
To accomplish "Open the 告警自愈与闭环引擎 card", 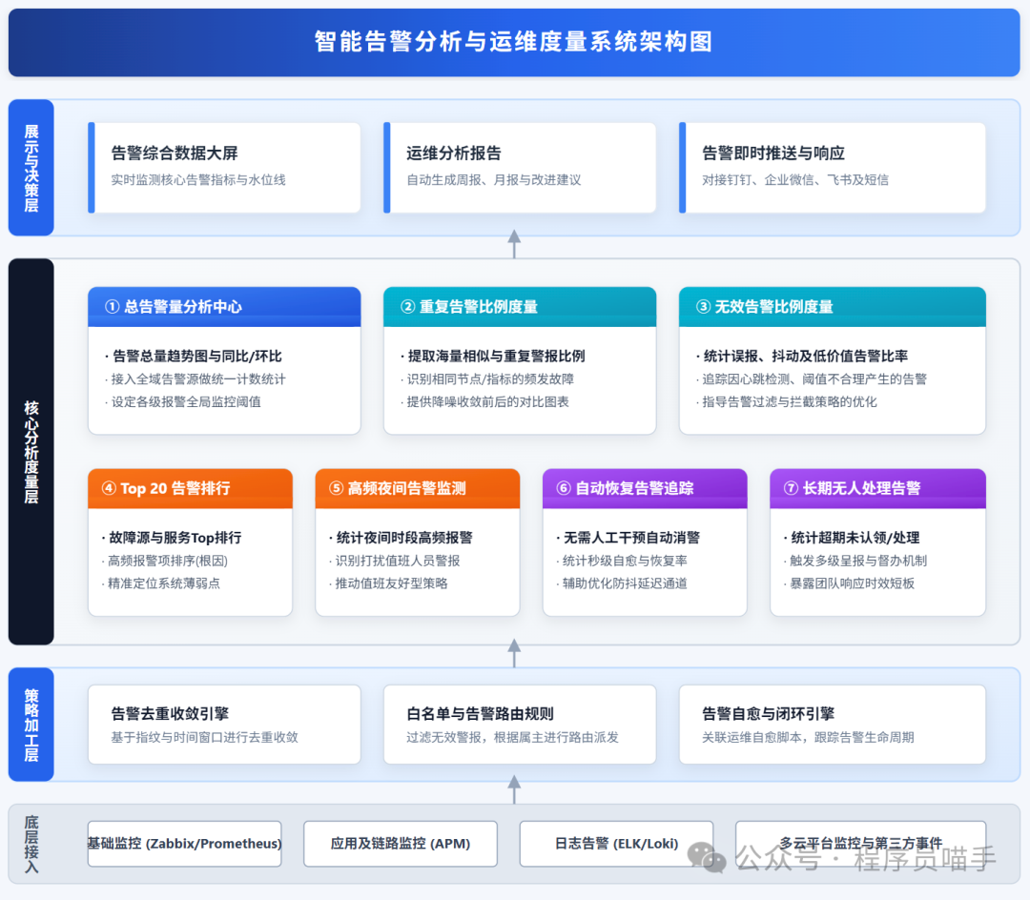I will coord(833,724).
